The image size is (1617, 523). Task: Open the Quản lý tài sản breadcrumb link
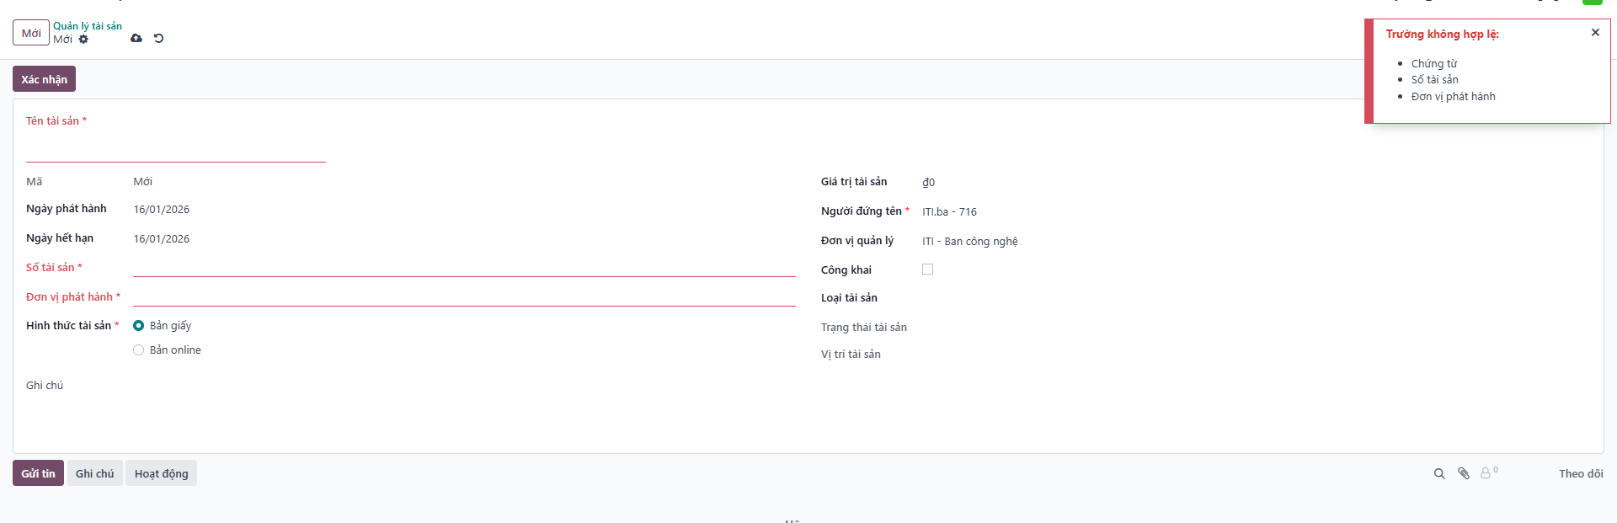(x=88, y=26)
